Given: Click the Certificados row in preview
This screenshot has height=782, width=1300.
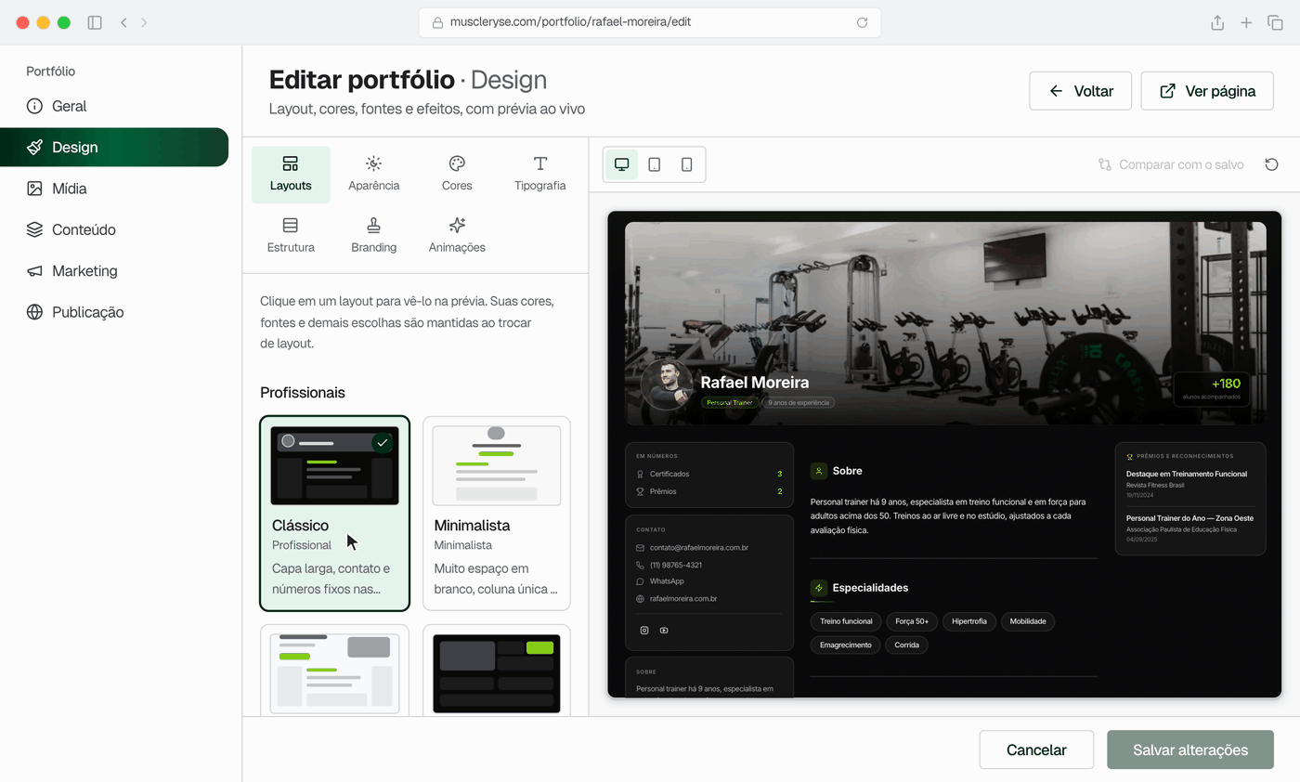Looking at the screenshot, I should [709, 474].
